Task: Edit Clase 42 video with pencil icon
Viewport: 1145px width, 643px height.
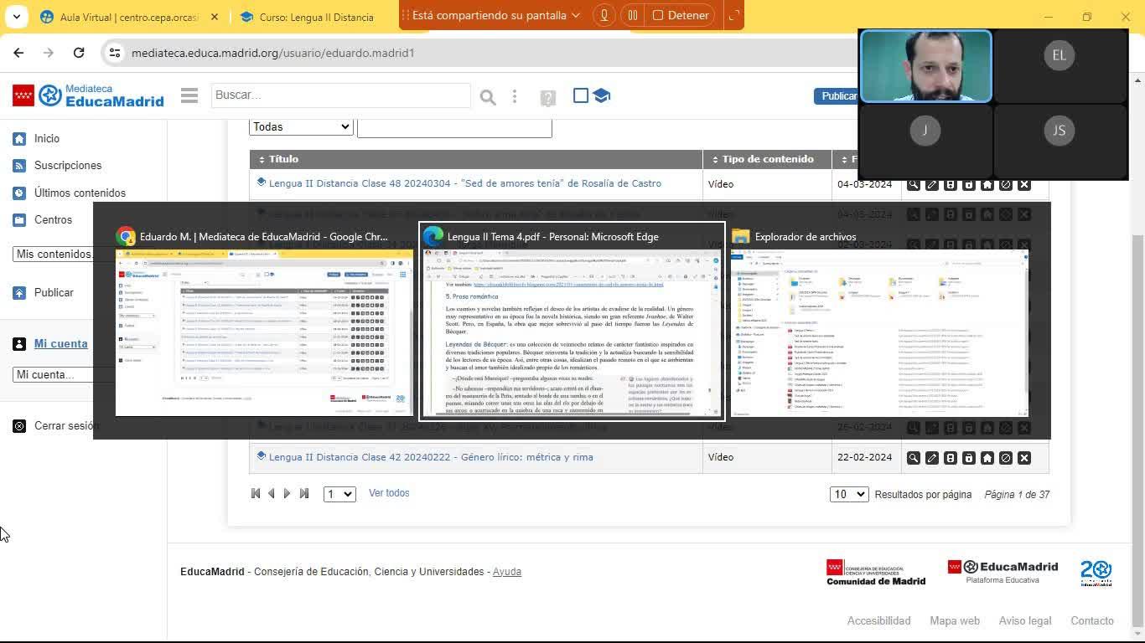Action: tap(932, 458)
